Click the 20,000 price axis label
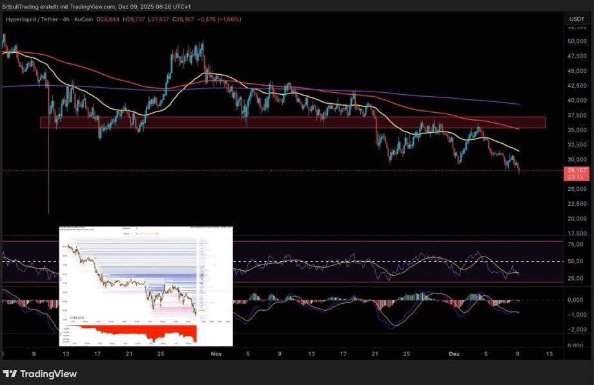Image resolution: width=594 pixels, height=385 pixels. point(576,219)
